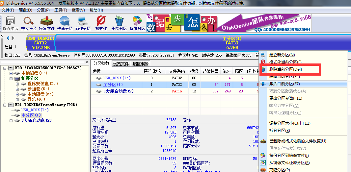Image resolution: width=351 pixels, height=172 pixels.
Task: Open the 分区(P) menu
Action: pyautogui.click(x=43, y=10)
